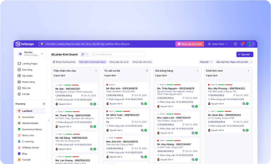Select the LadiWork app
Viewport: 271px width, 164px height.
coord(30,111)
